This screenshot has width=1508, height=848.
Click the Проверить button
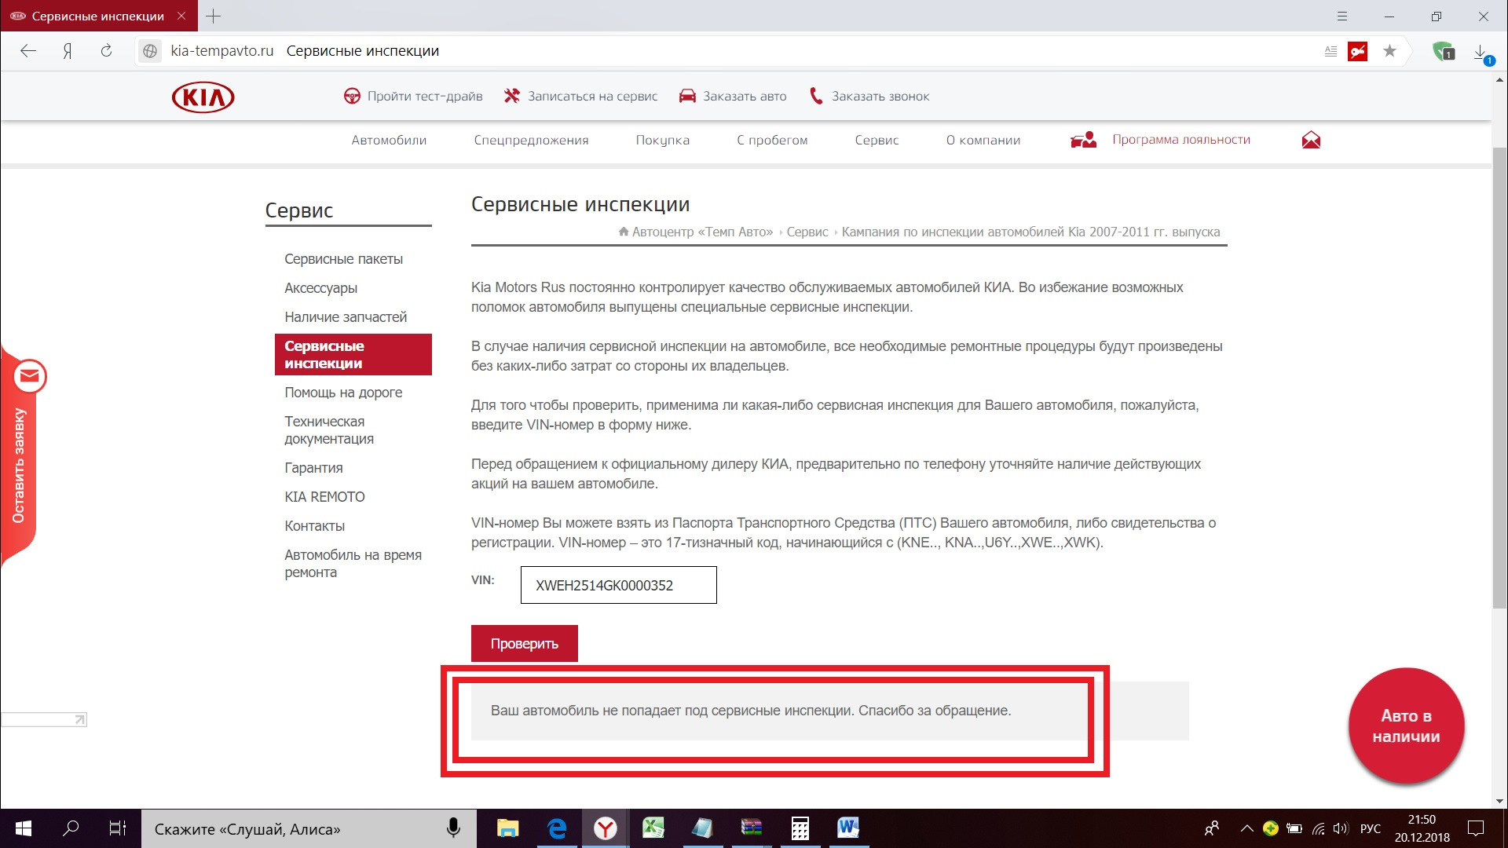524,644
